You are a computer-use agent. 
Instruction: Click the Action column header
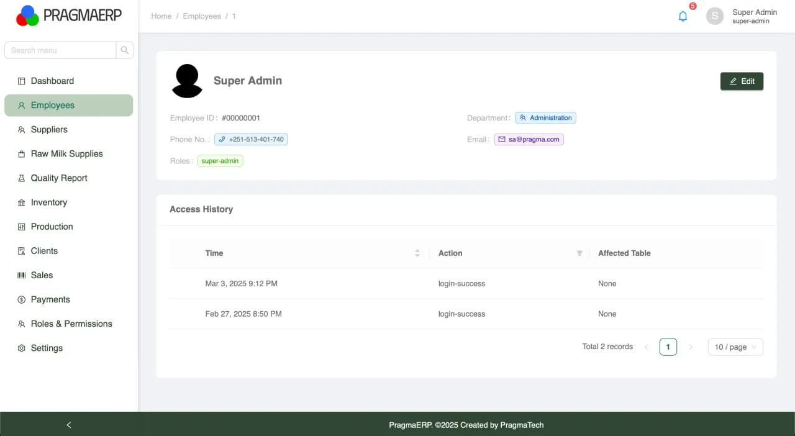509,253
